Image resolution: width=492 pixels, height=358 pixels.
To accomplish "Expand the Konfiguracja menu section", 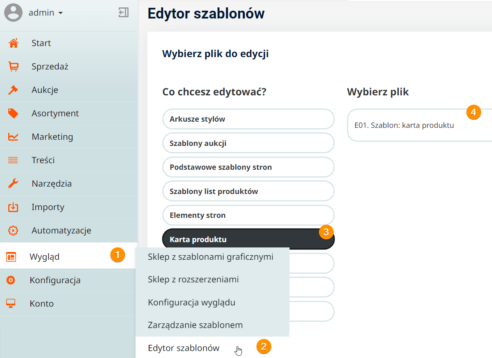I will [55, 280].
